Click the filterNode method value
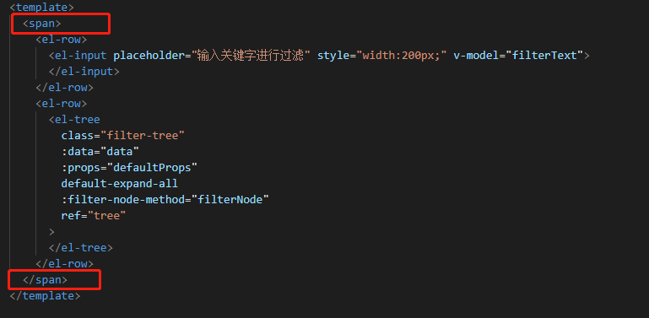 tap(230, 200)
